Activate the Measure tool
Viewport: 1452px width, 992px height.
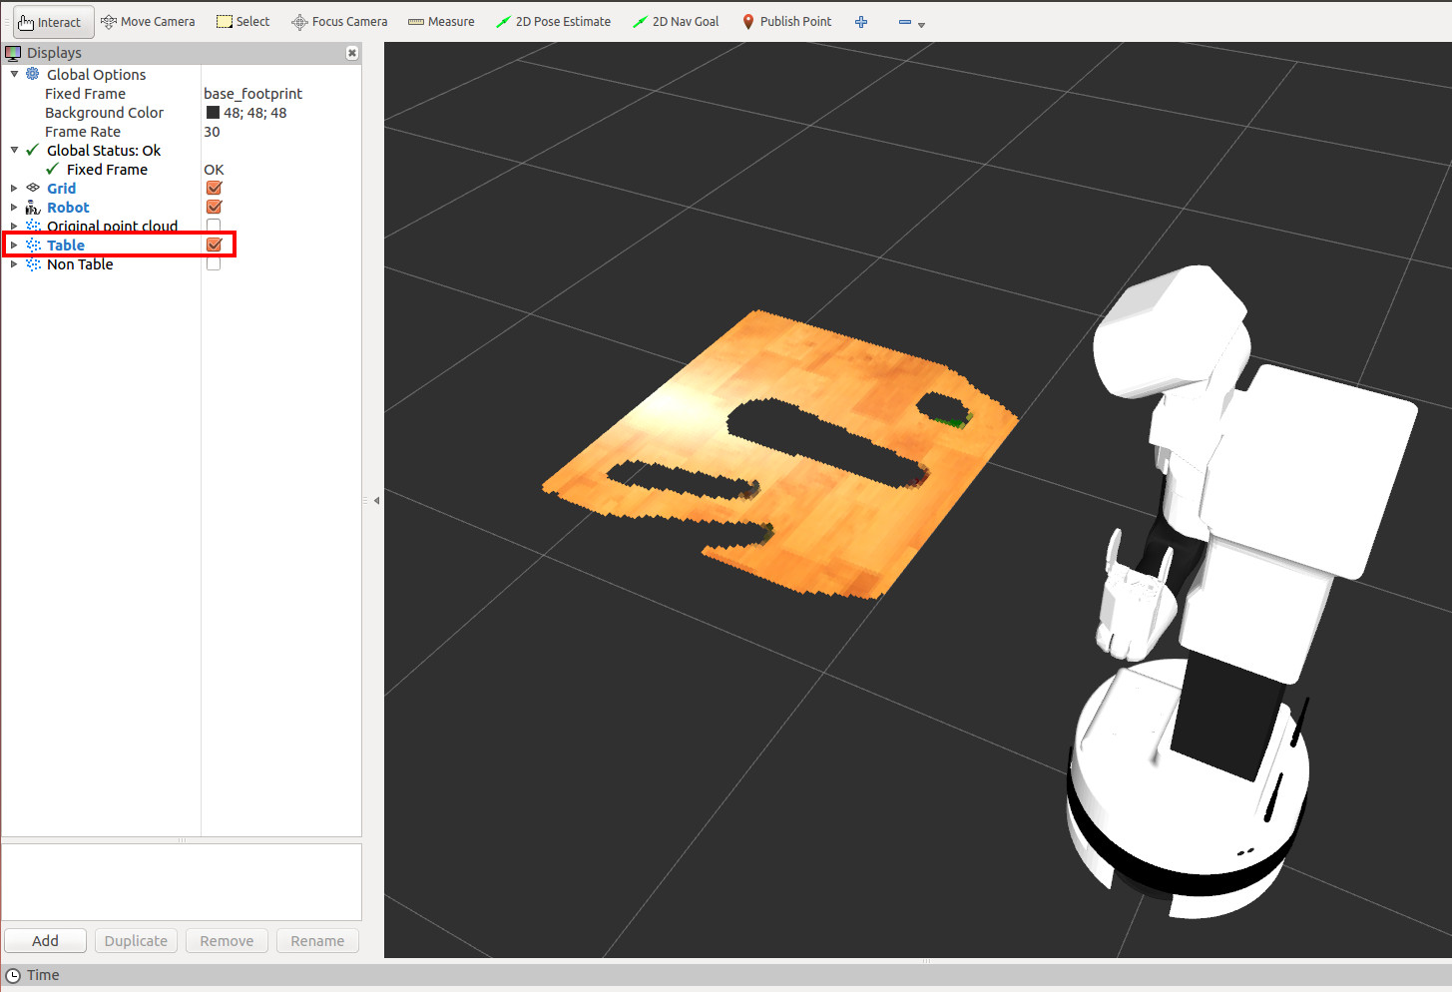(441, 22)
